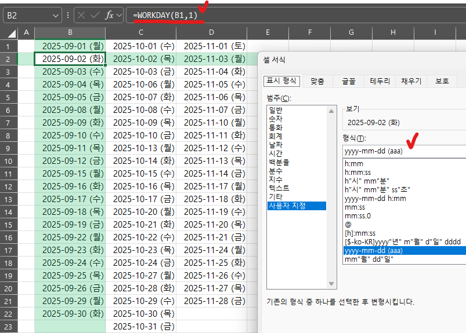Select the 날짜 category
This screenshot has height=333, width=466.
click(297, 145)
